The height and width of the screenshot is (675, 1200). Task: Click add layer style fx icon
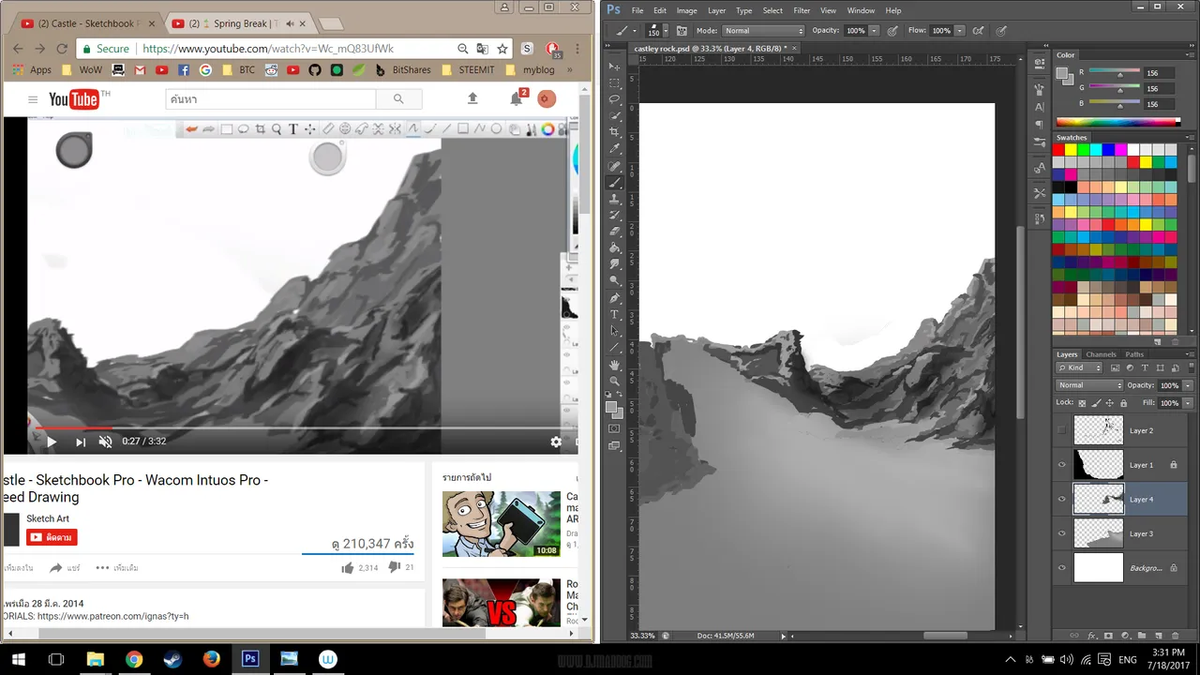1092,636
